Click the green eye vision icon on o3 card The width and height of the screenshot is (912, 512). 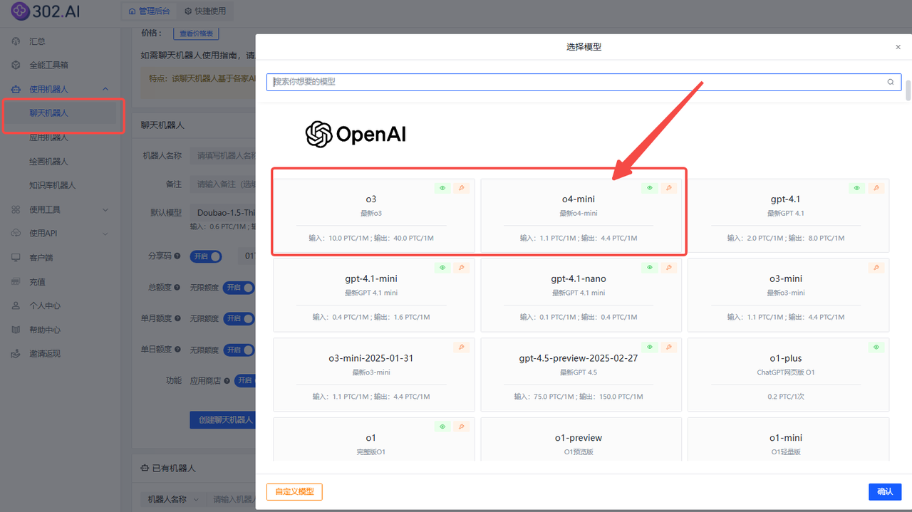coord(442,188)
